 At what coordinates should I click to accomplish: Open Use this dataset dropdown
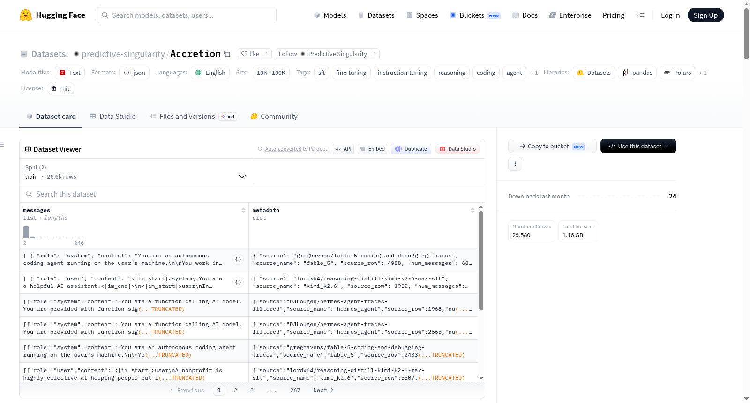pyautogui.click(x=638, y=146)
